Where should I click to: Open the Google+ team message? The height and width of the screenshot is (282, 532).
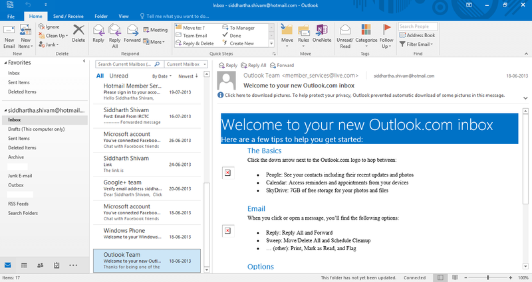(x=147, y=188)
